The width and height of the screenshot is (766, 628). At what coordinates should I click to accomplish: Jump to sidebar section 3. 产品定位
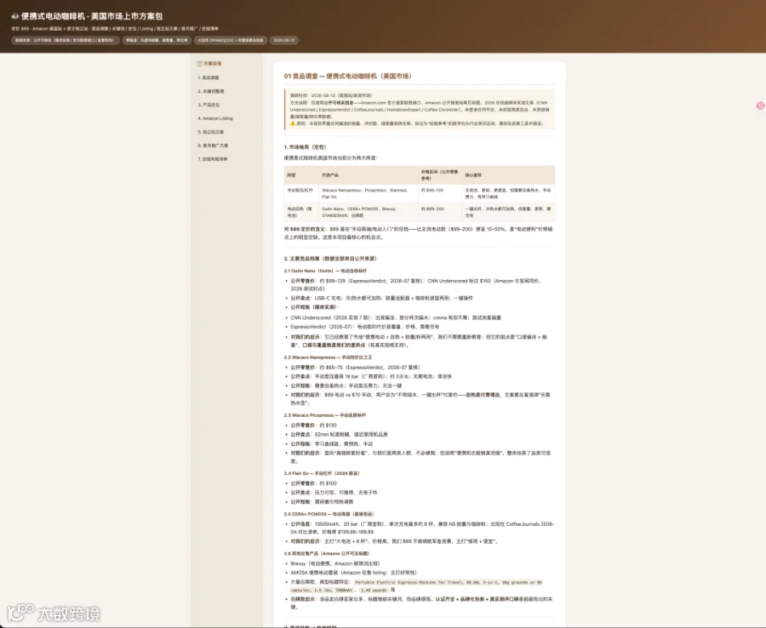coord(209,105)
